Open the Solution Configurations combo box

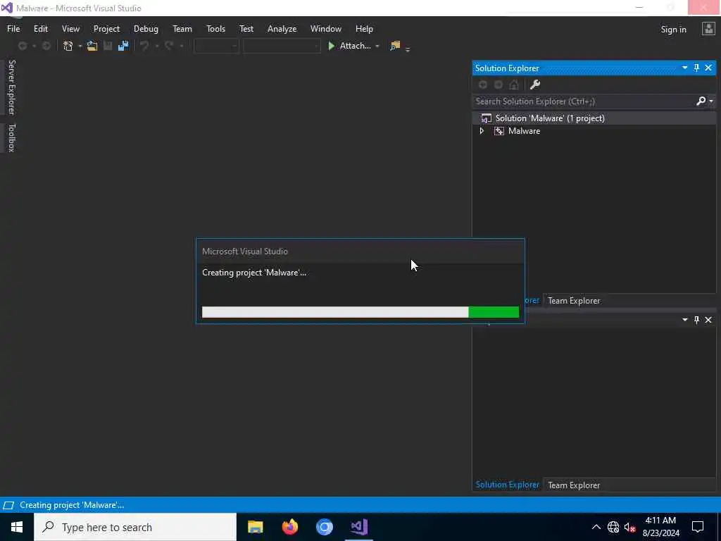(216, 46)
